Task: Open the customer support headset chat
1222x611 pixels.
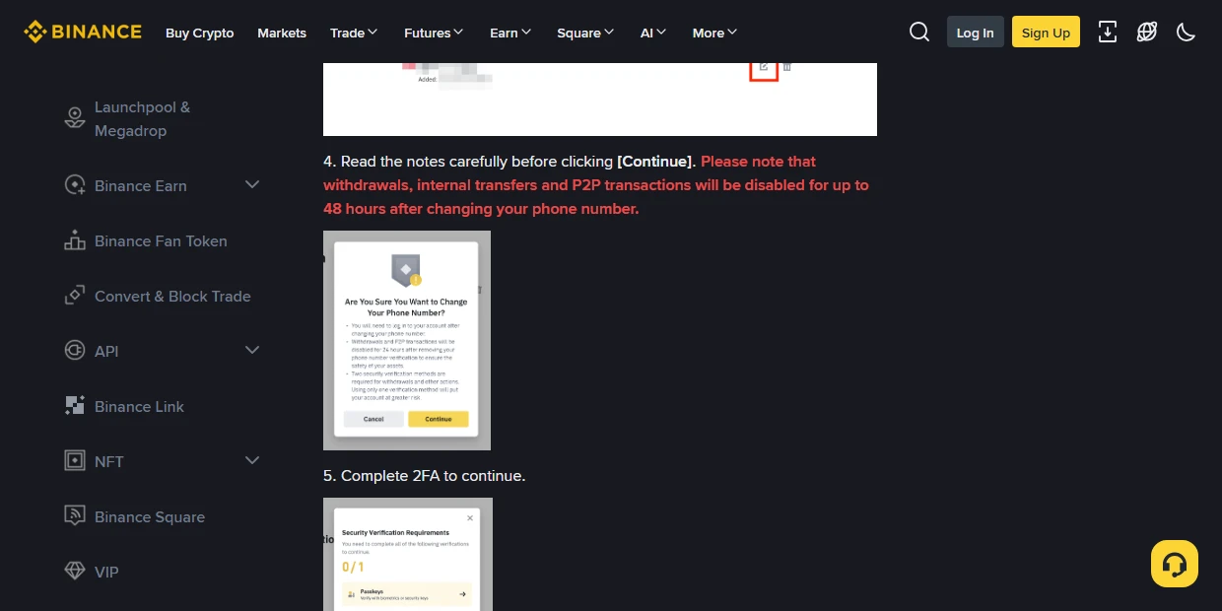Action: click(x=1175, y=564)
